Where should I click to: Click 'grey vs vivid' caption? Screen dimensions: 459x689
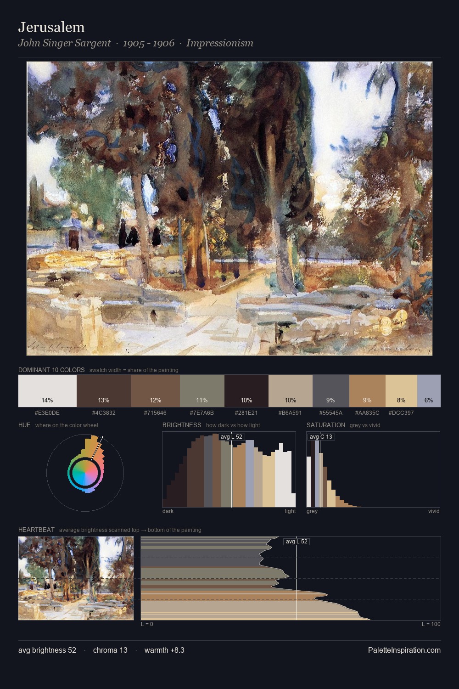(365, 425)
